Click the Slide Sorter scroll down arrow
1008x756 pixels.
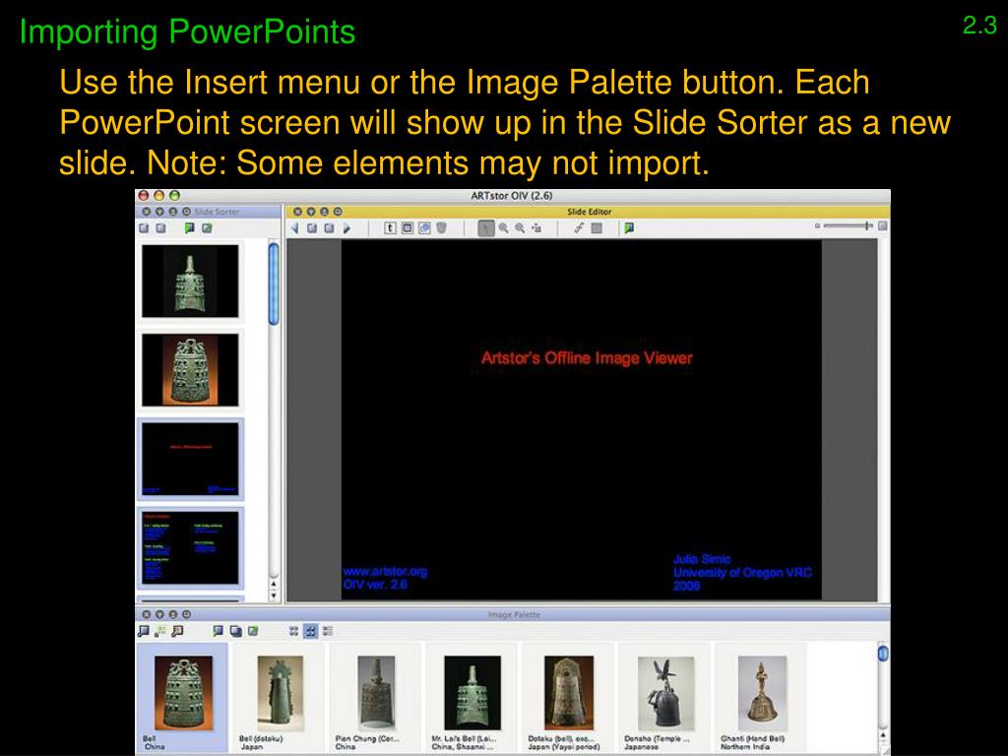pos(274,596)
